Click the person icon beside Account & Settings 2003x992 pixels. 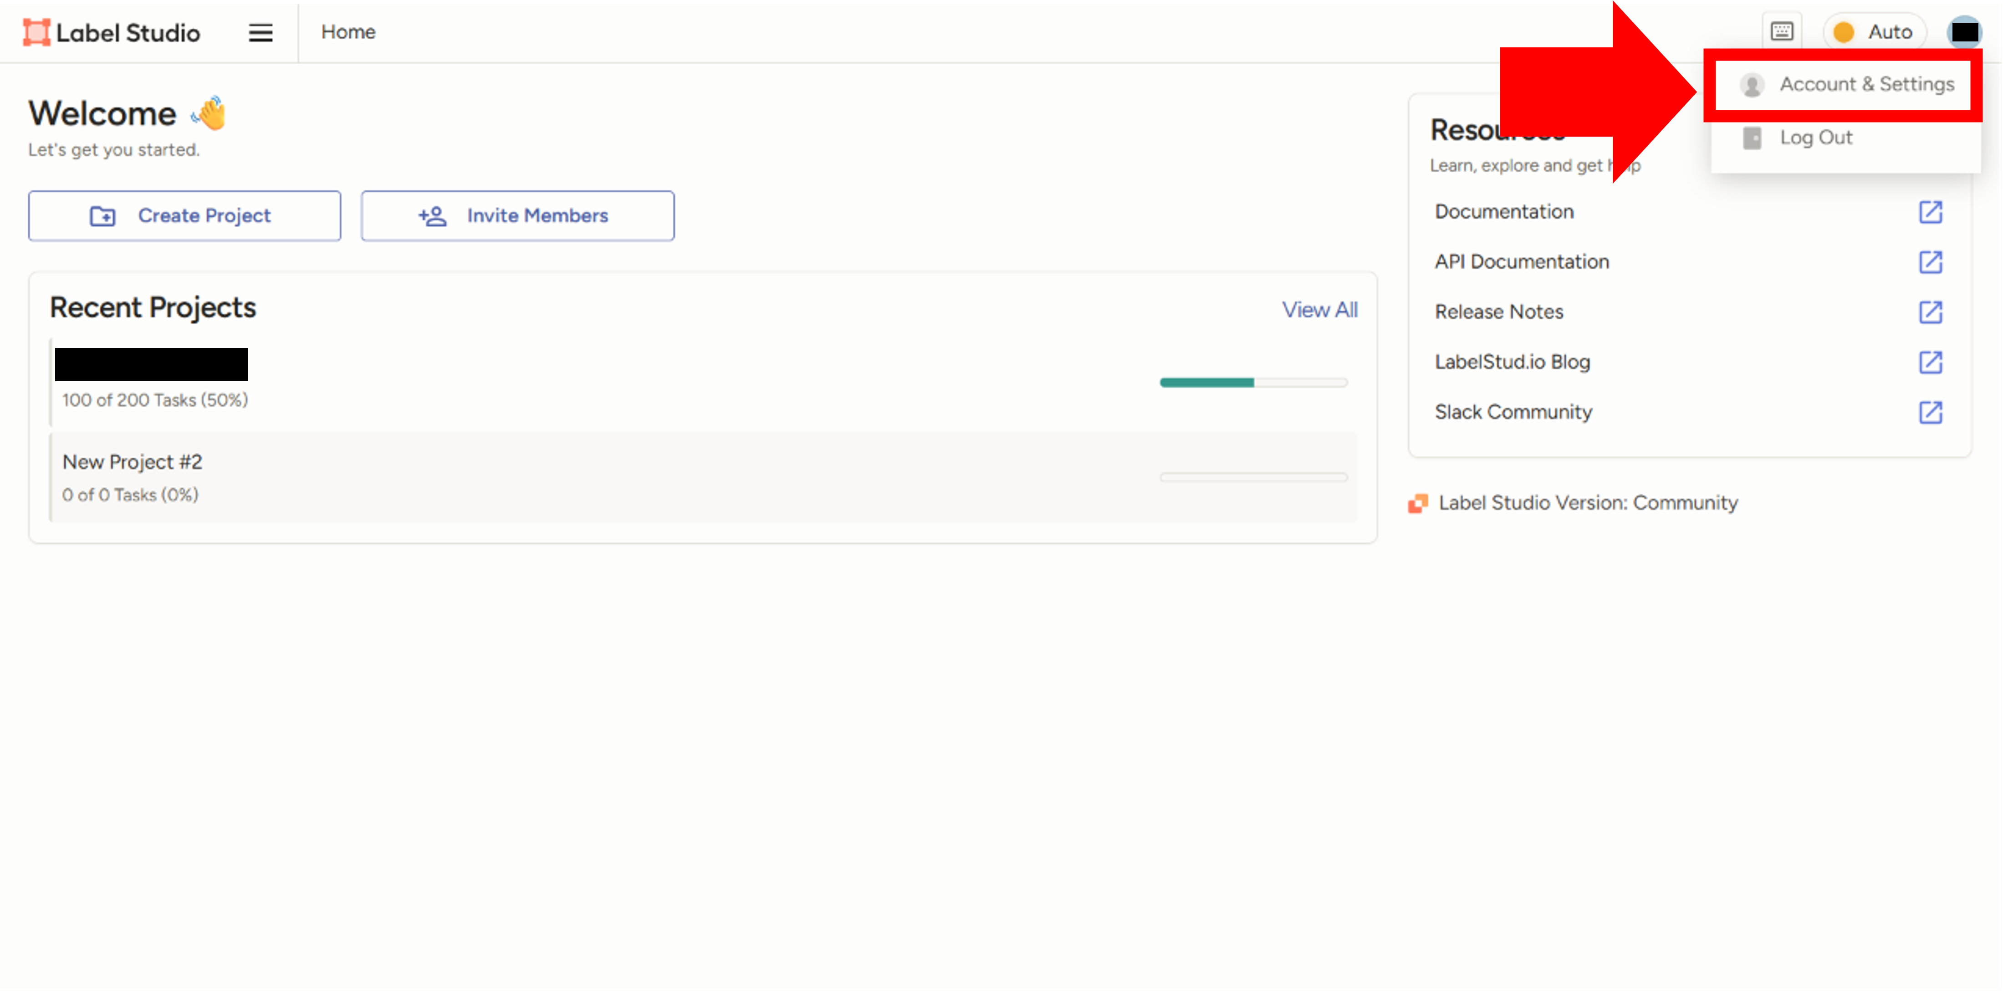coord(1752,85)
